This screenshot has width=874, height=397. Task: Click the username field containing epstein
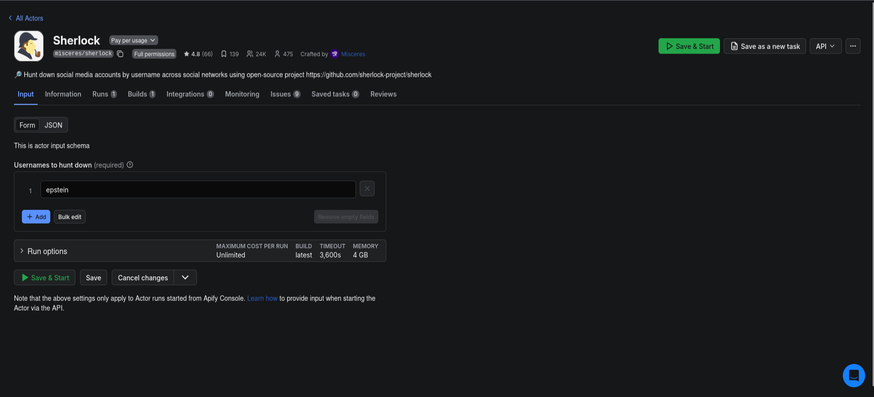coord(198,189)
